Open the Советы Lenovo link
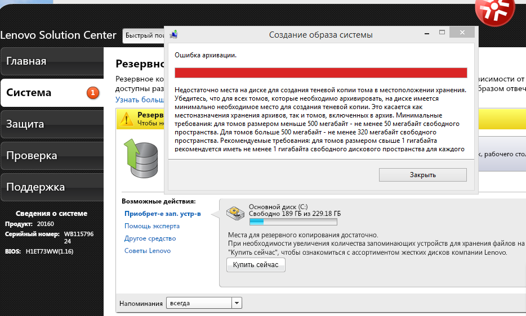The height and width of the screenshot is (316, 526). pos(147,251)
